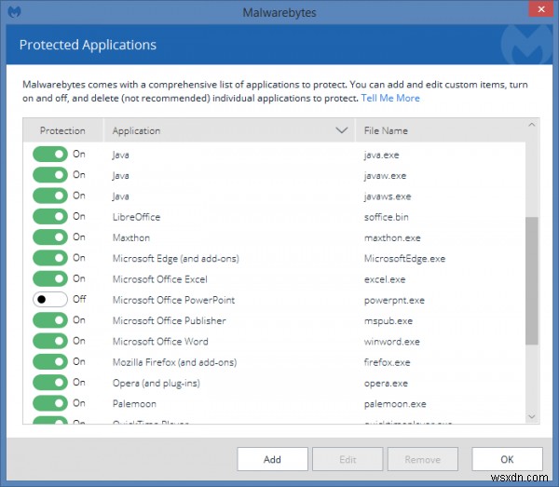Click the Application column sort chevron
This screenshot has width=559, height=487.
340,130
